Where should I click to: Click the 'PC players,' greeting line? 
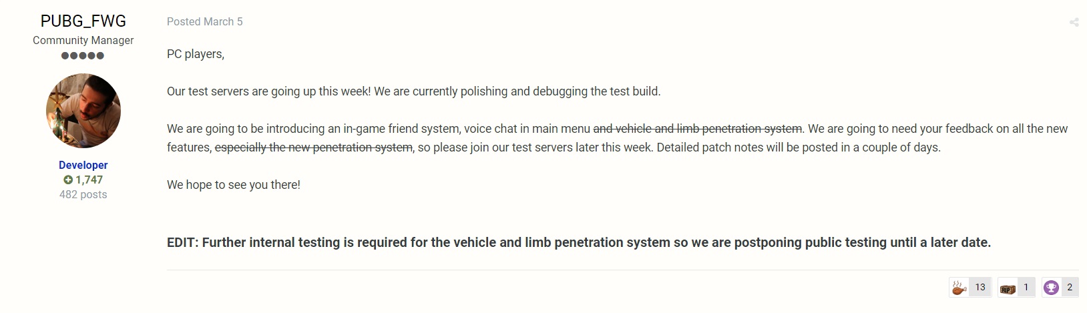click(196, 54)
